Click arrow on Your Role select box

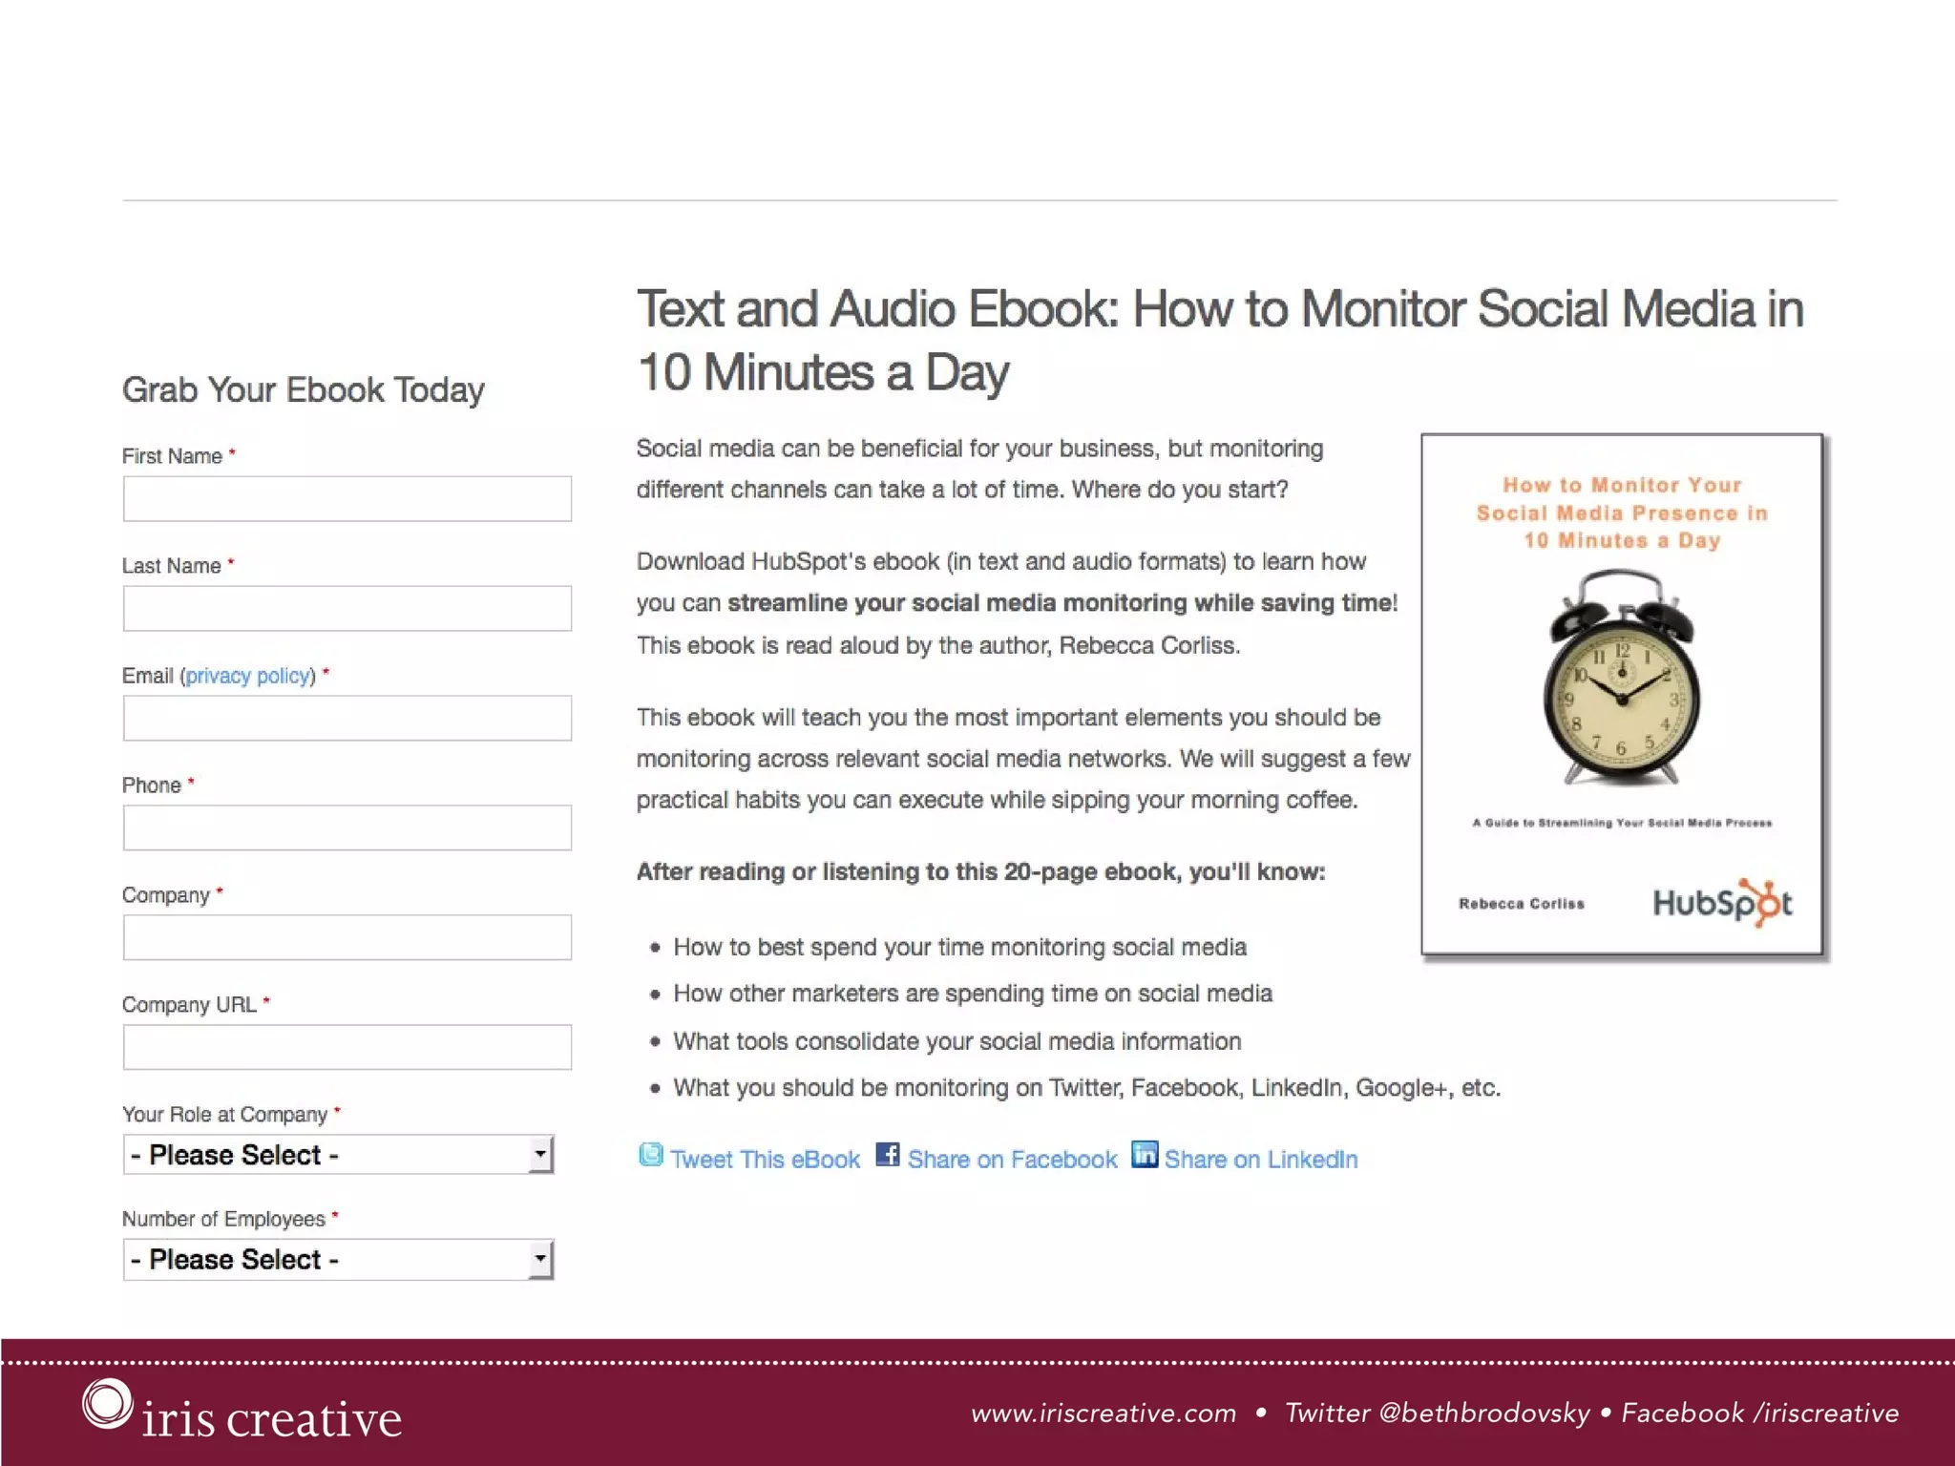click(x=540, y=1155)
